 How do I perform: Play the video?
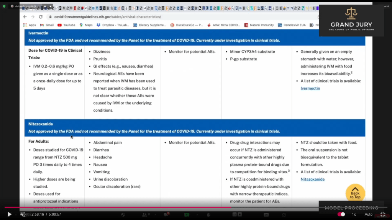click(9, 215)
